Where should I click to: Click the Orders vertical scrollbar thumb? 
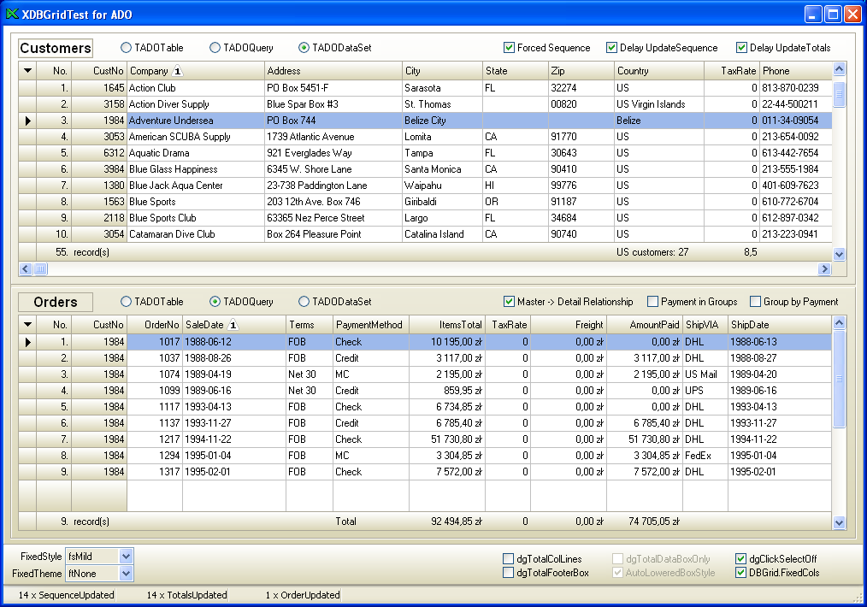pyautogui.click(x=839, y=379)
